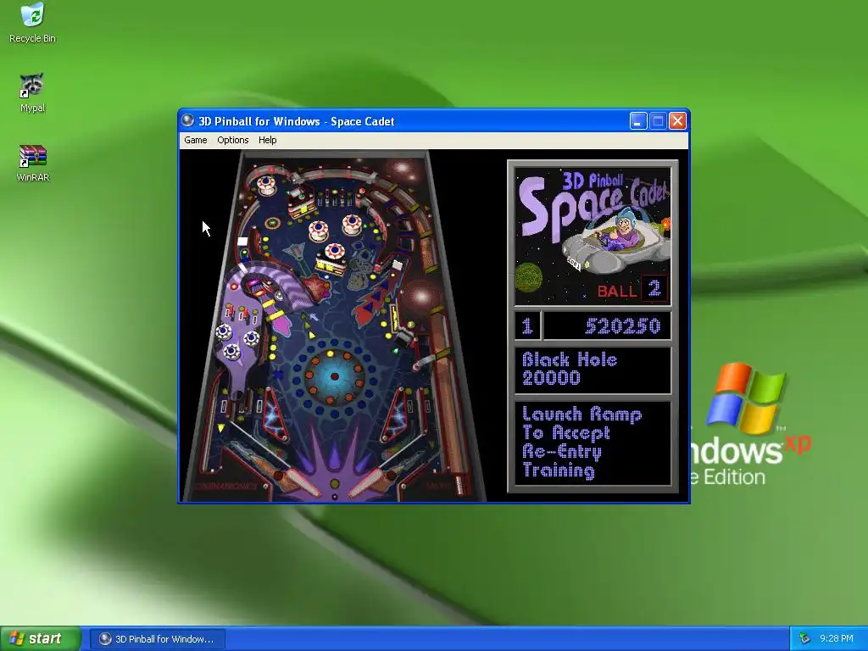Click the left flipper on the table

click(298, 483)
